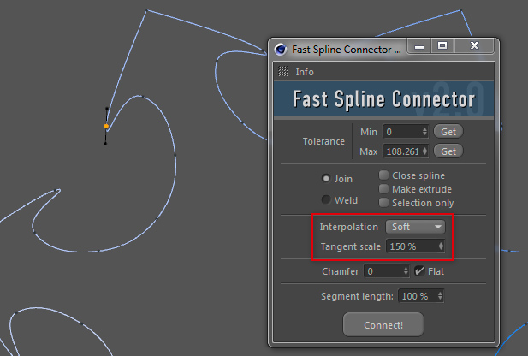
Task: Click the dotted grip icon beside Info
Action: click(x=283, y=71)
